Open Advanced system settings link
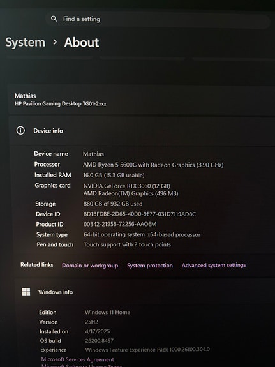The image size is (275, 367). 214,265
